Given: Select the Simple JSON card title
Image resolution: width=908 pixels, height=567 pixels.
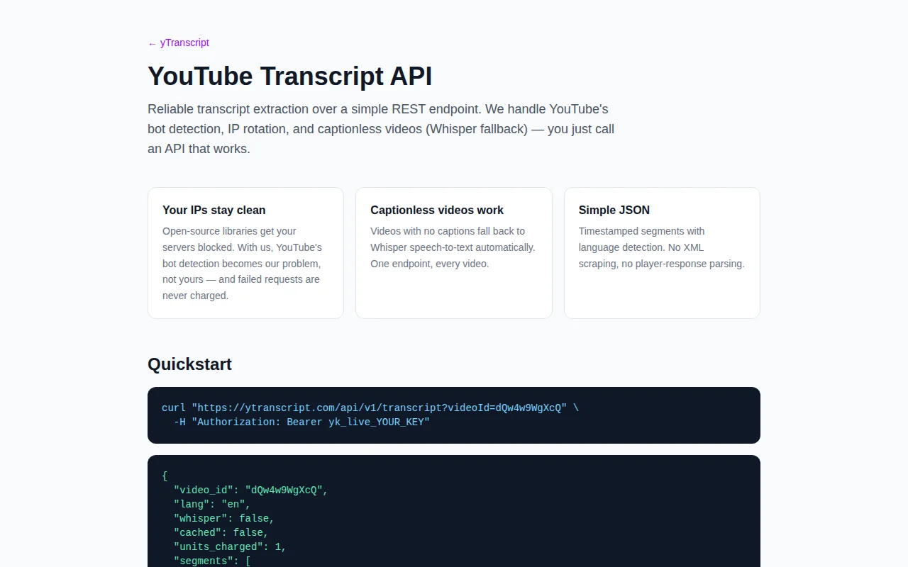Looking at the screenshot, I should point(614,210).
